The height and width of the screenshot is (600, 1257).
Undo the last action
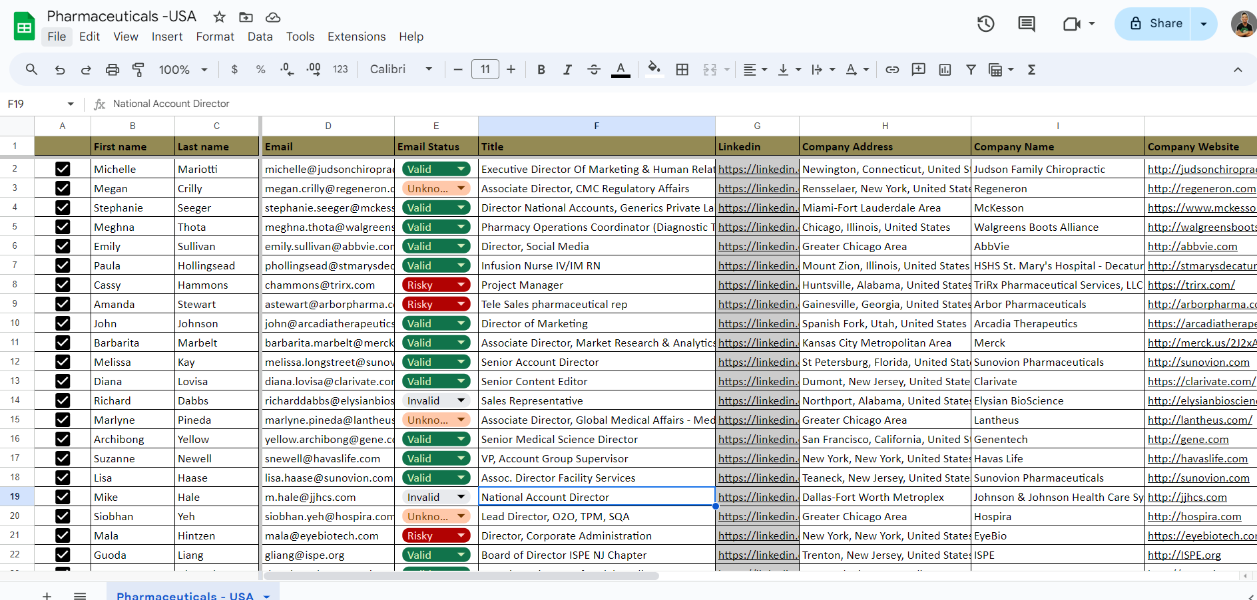pos(60,69)
